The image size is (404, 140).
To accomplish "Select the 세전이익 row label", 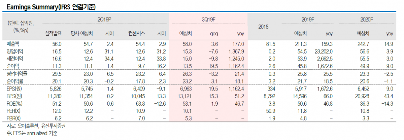I will pyautogui.click(x=15, y=58).
